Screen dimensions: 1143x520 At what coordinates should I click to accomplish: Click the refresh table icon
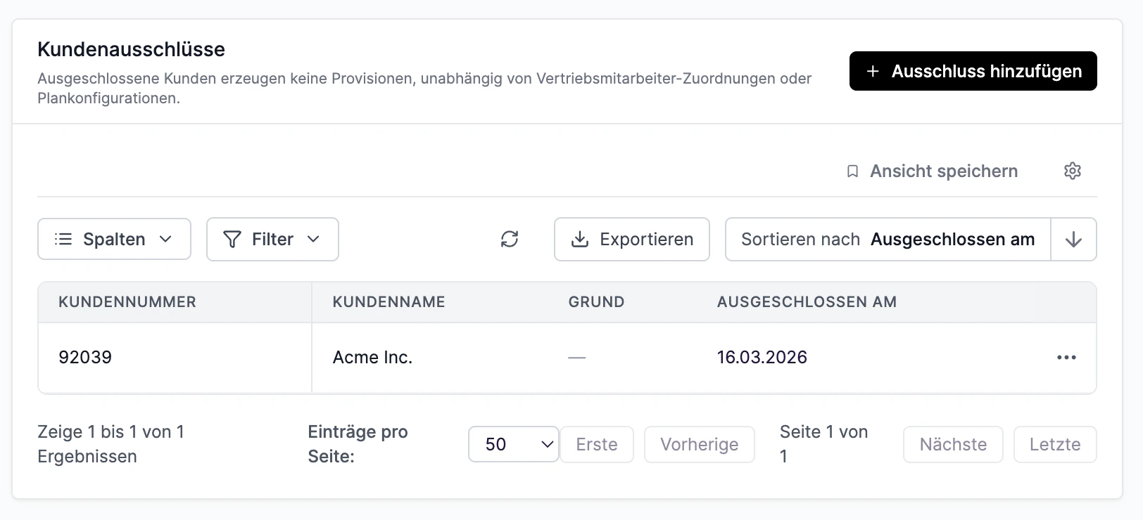(510, 240)
